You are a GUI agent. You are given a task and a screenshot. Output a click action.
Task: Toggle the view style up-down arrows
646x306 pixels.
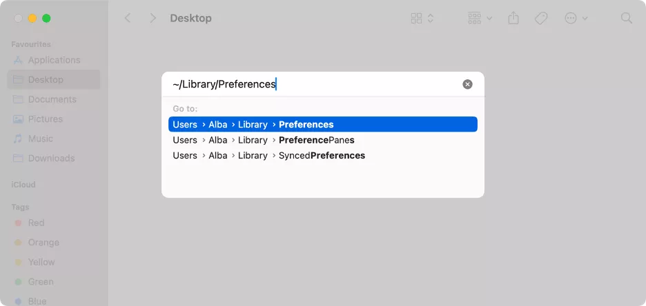click(x=430, y=18)
